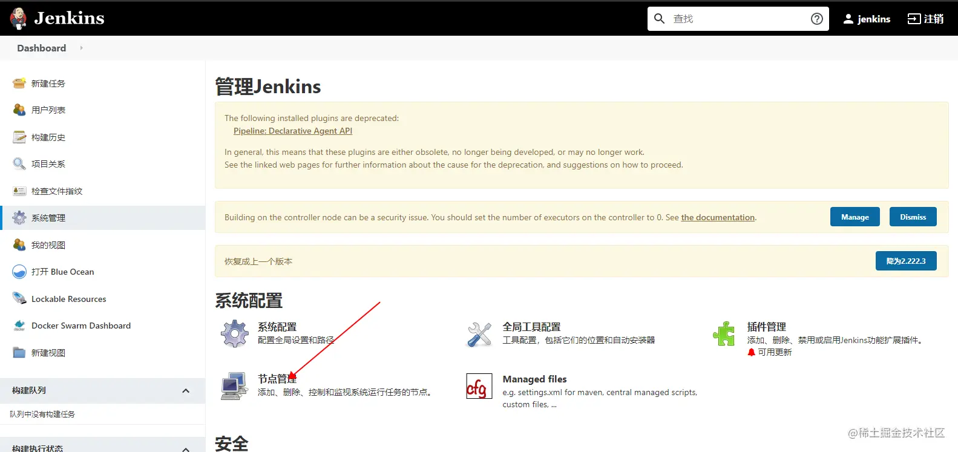Collapse the 构建执行状态 panel chevron

coord(186,449)
